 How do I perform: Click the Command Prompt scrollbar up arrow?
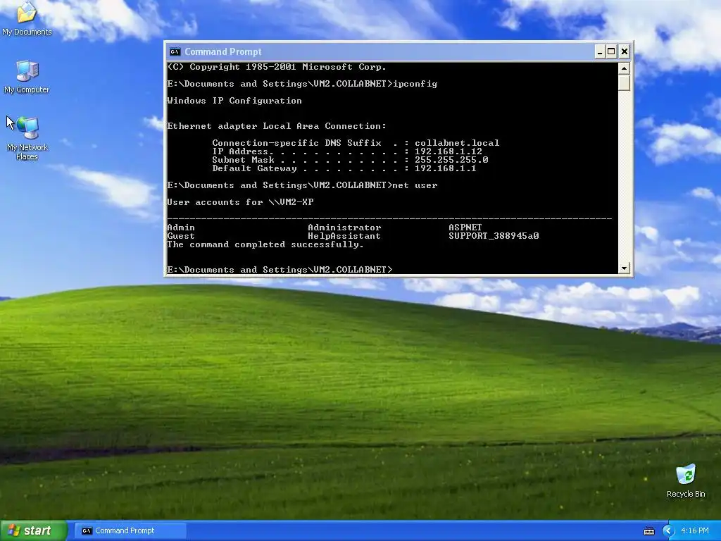pyautogui.click(x=624, y=68)
